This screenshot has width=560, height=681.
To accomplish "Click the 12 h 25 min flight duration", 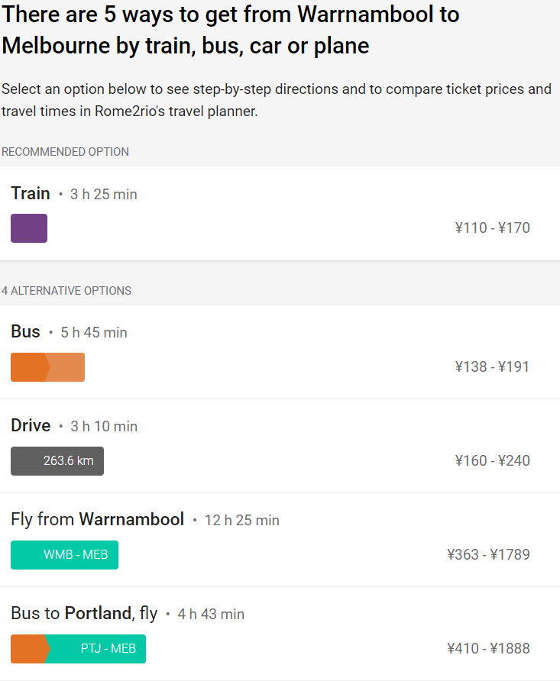I will pos(242,521).
